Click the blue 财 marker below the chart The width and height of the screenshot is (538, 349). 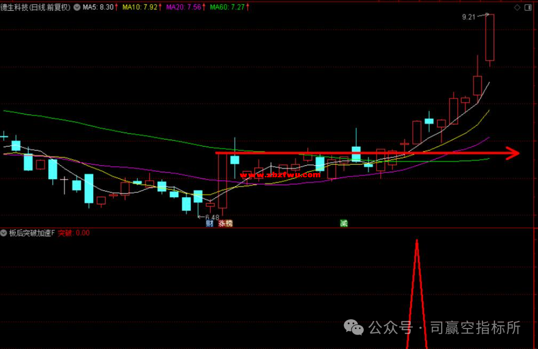pos(210,223)
